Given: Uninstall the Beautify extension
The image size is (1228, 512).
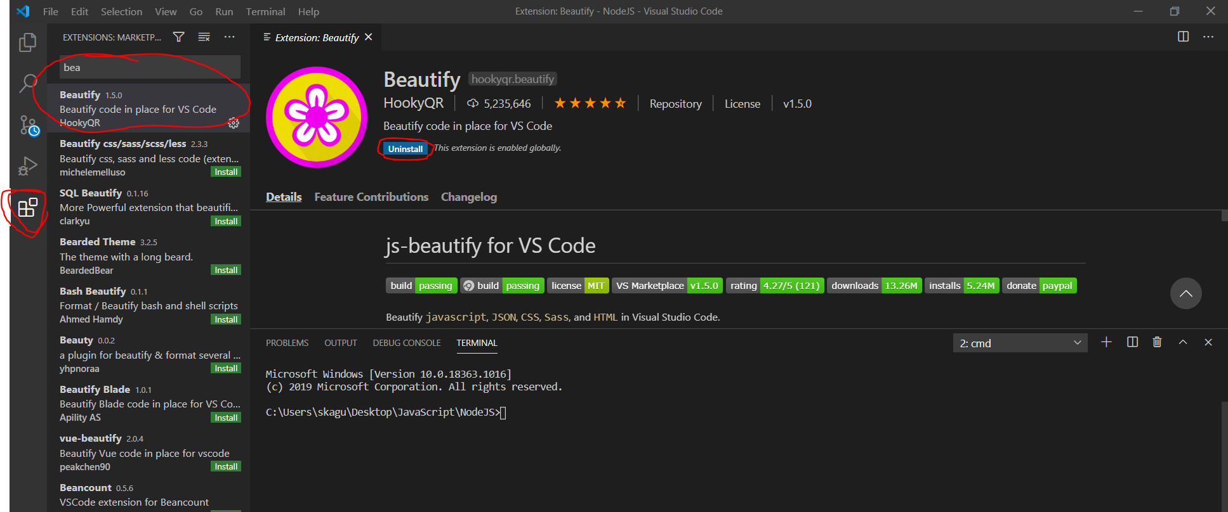Looking at the screenshot, I should (x=406, y=149).
